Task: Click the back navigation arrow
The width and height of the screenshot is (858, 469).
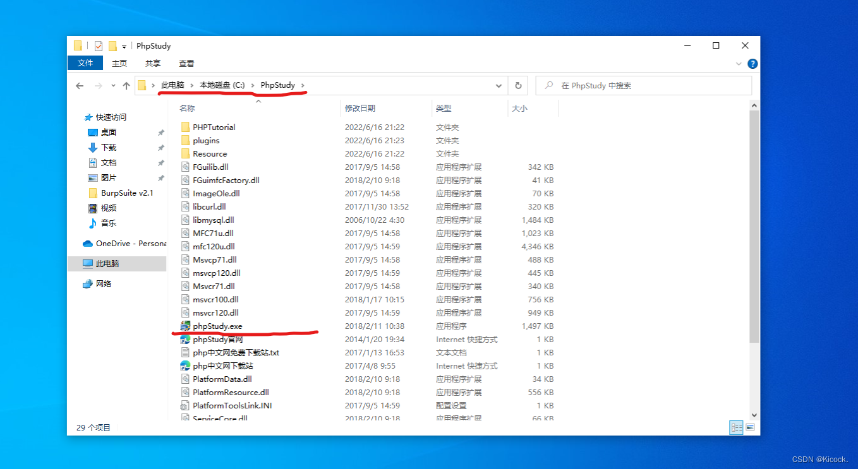Action: [x=80, y=86]
